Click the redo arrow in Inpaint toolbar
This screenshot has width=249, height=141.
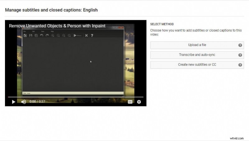click(x=47, y=36)
